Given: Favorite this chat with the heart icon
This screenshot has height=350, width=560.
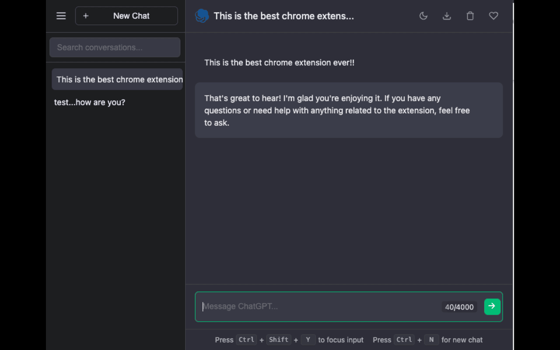Looking at the screenshot, I should 493,16.
